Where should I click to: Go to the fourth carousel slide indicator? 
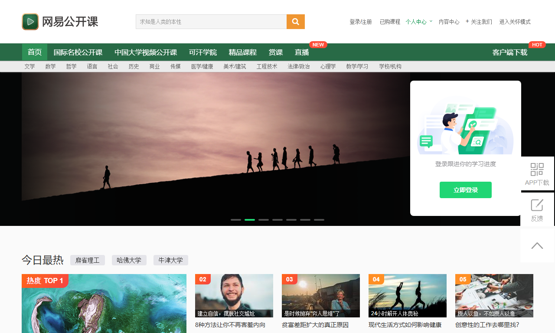coord(277,220)
